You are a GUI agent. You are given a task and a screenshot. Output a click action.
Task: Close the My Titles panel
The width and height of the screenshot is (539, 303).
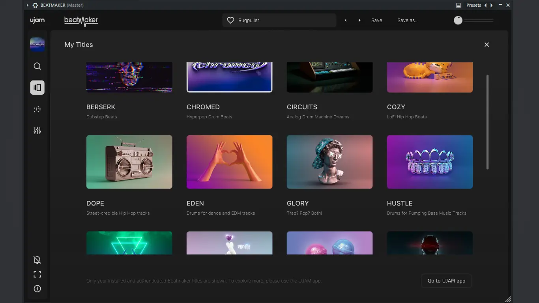(x=487, y=45)
